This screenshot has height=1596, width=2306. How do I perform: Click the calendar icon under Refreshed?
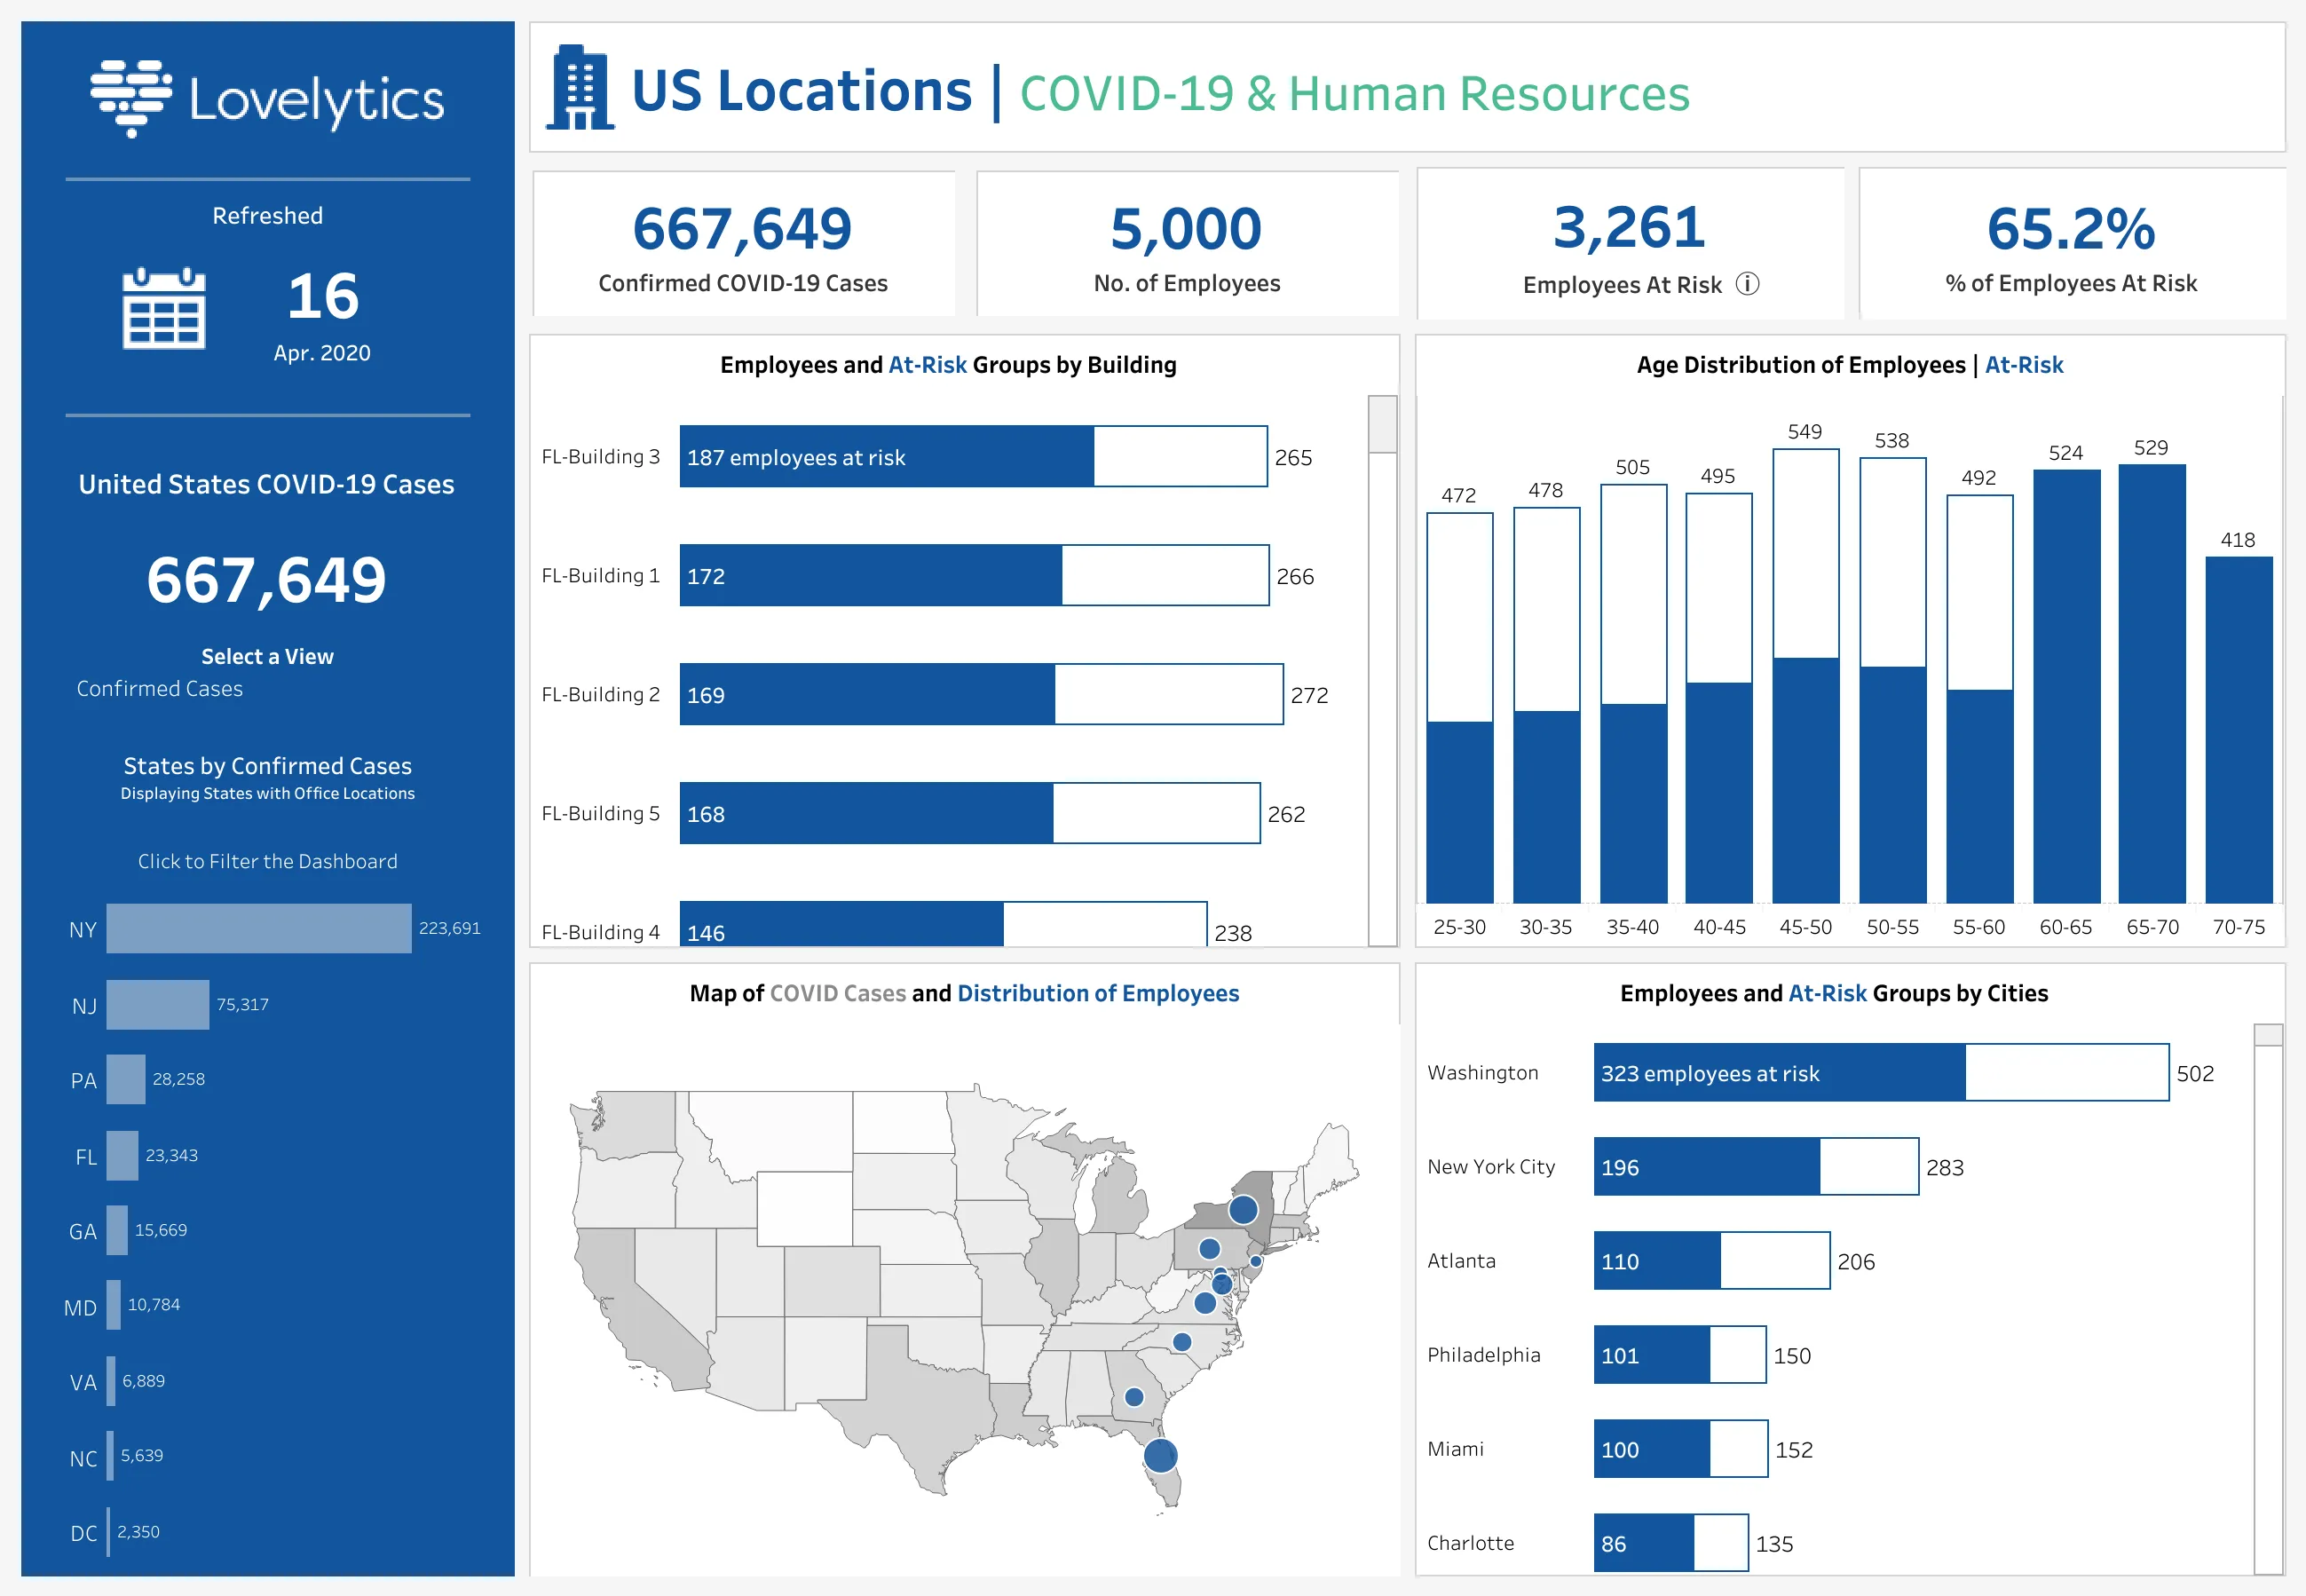[164, 308]
